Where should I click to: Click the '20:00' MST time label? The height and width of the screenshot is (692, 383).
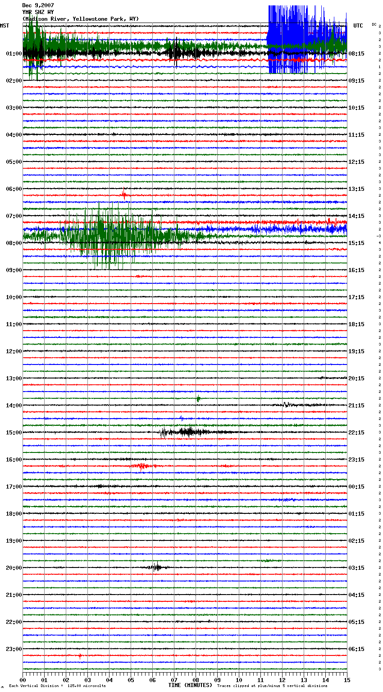click(14, 568)
